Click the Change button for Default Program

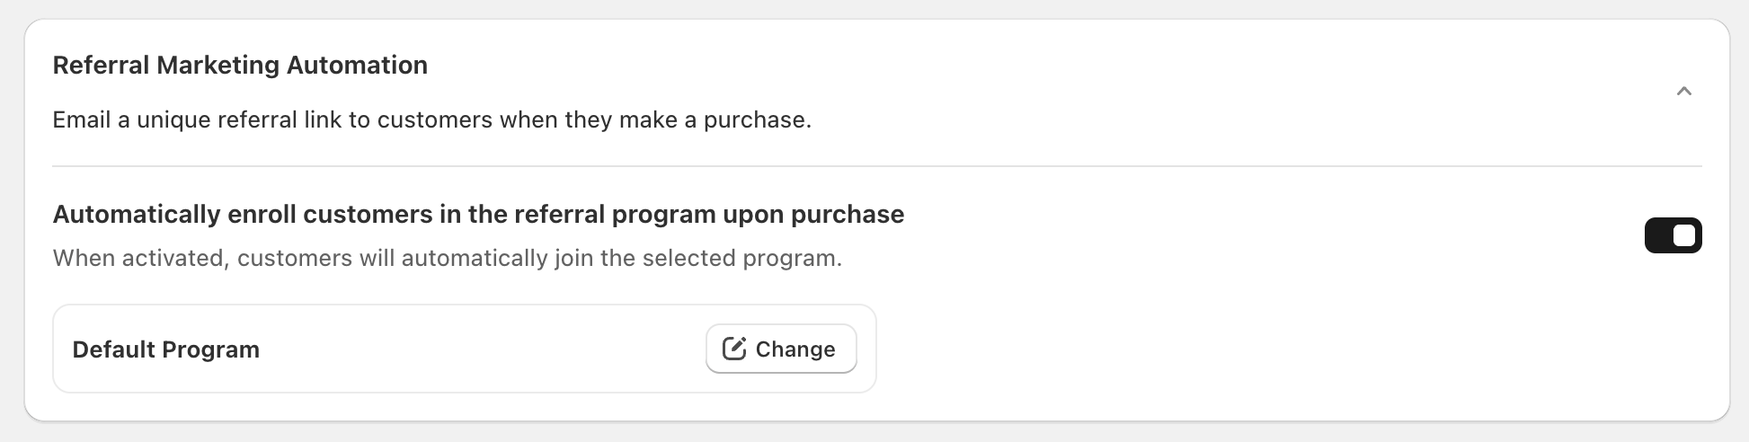click(x=781, y=349)
